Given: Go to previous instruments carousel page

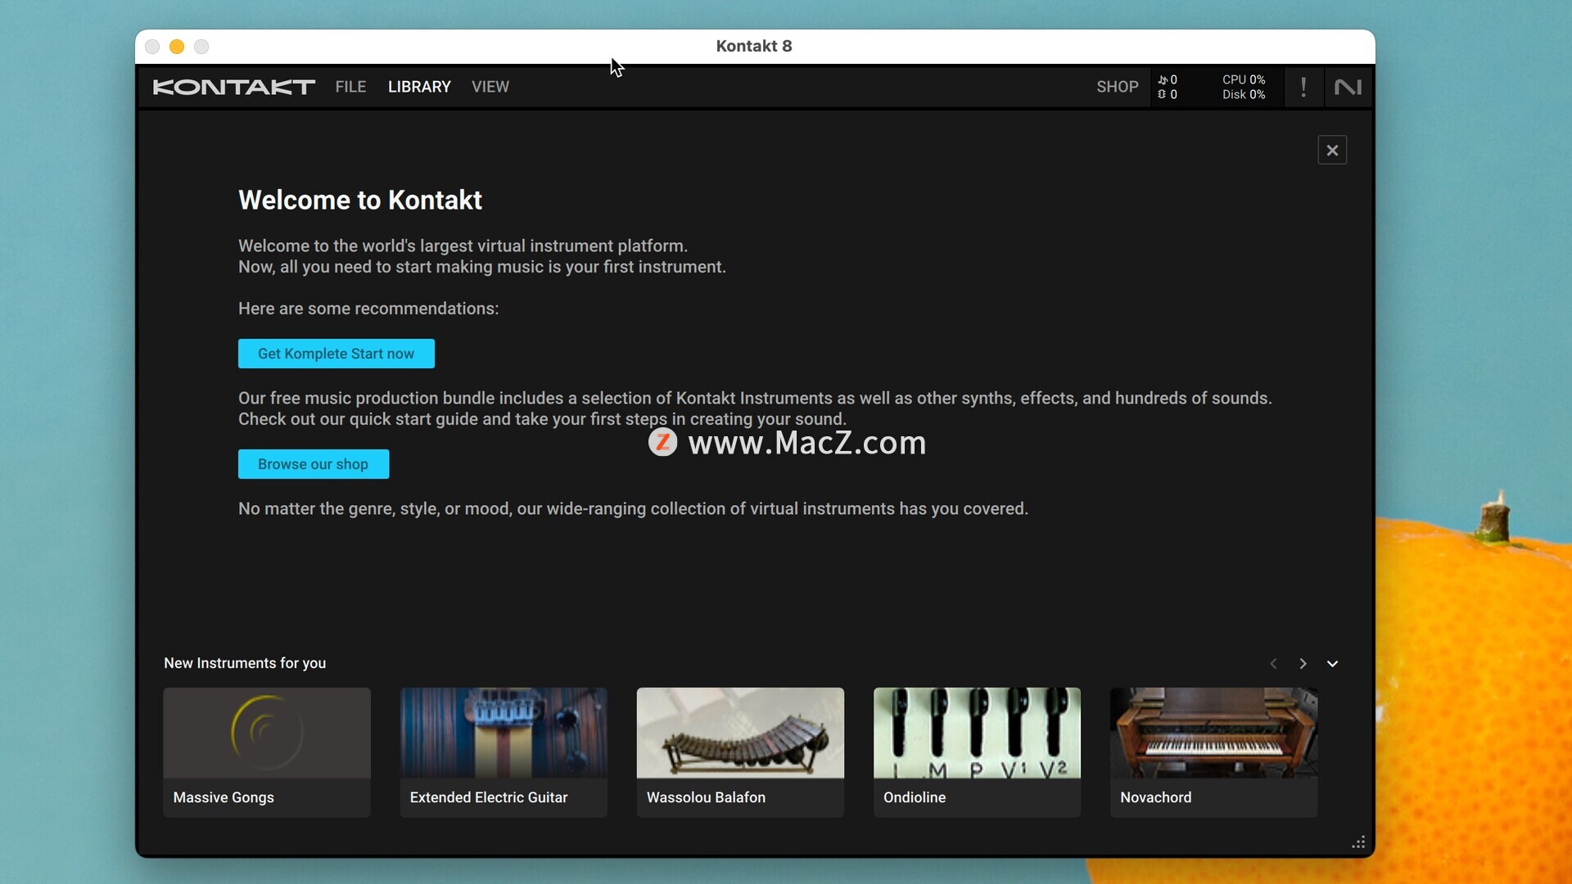Looking at the screenshot, I should tap(1273, 664).
